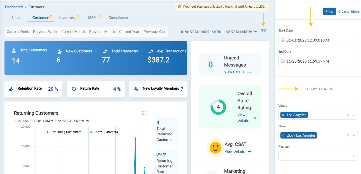Click the 29 % Retention Rate value
This screenshot has height=174, width=361.
pos(53,89)
